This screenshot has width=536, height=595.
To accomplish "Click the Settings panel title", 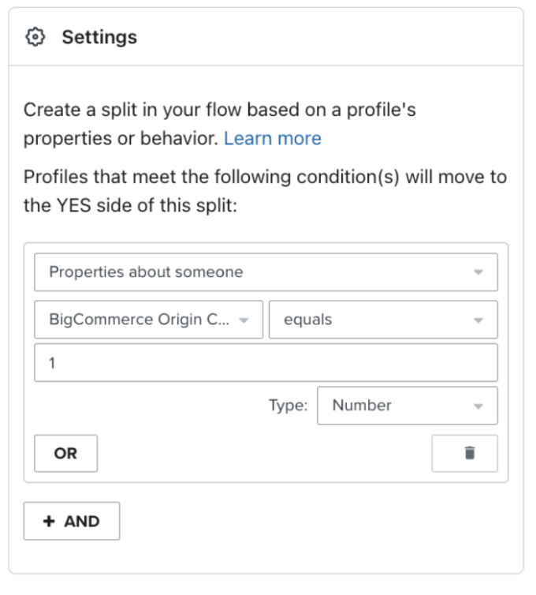I will coord(99,37).
